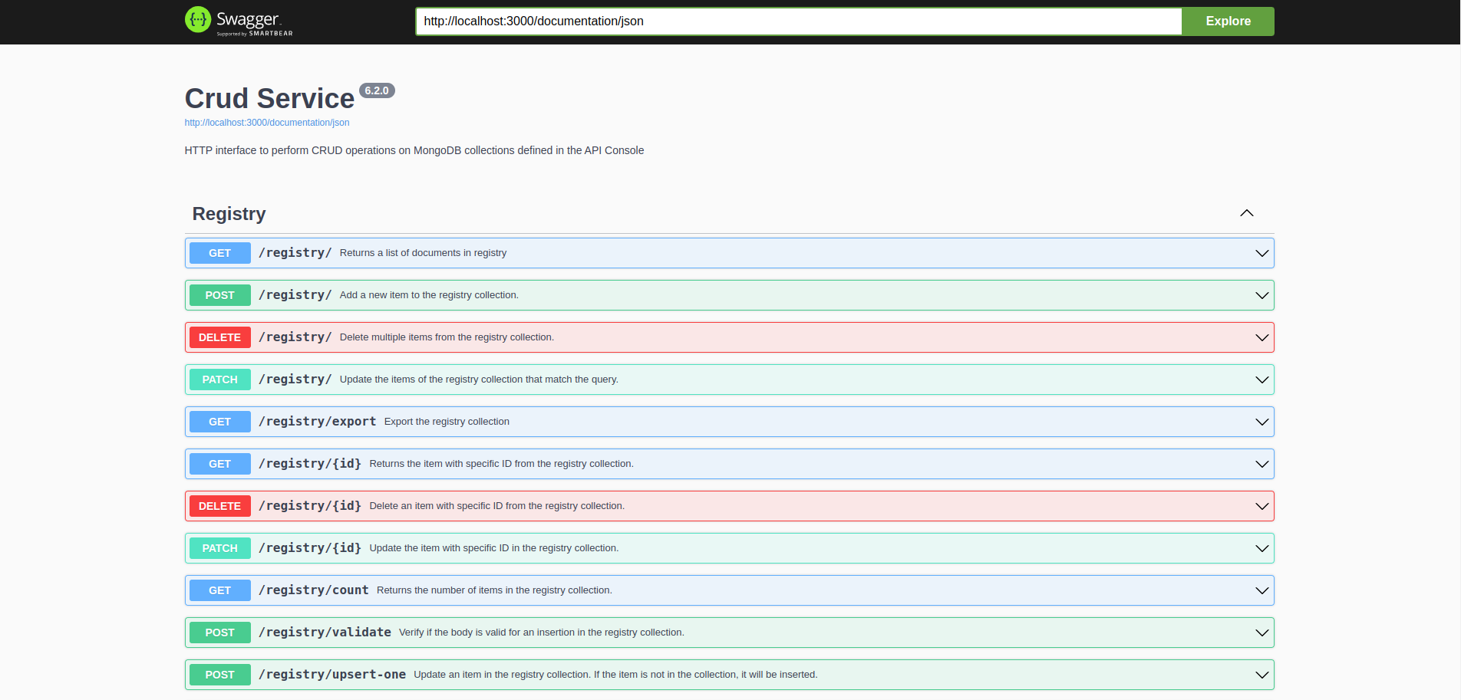Click the POST badge for /registry/validate

click(x=219, y=633)
